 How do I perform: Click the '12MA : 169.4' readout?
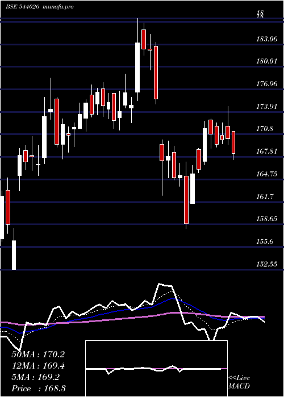38,366
